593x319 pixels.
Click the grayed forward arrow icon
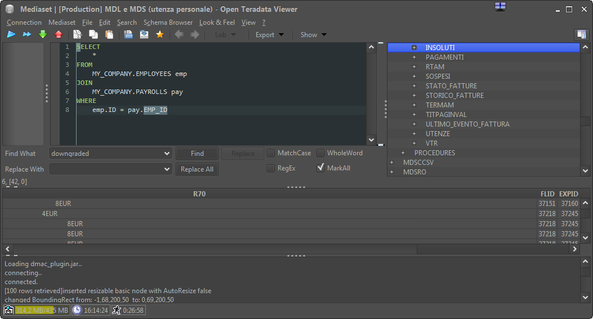pos(195,34)
